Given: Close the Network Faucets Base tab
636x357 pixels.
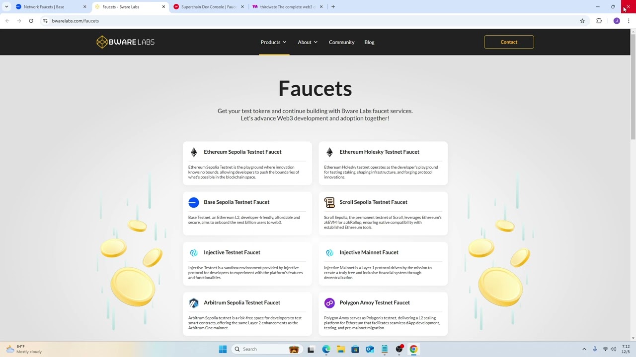Looking at the screenshot, I should pos(84,7).
